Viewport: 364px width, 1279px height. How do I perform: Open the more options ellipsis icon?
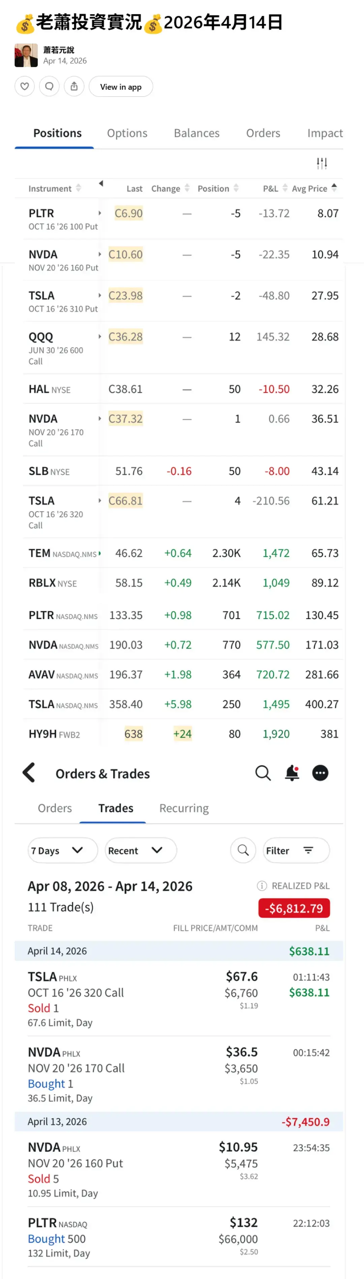tap(320, 773)
